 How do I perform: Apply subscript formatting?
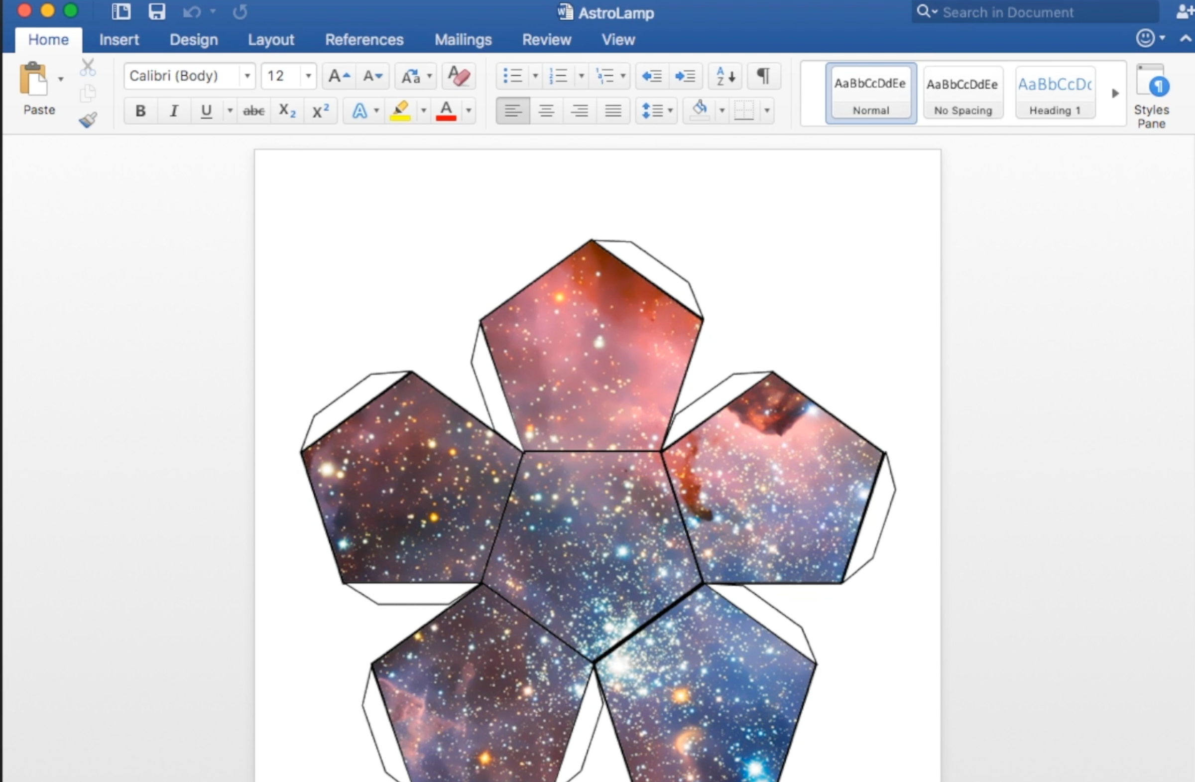point(287,111)
